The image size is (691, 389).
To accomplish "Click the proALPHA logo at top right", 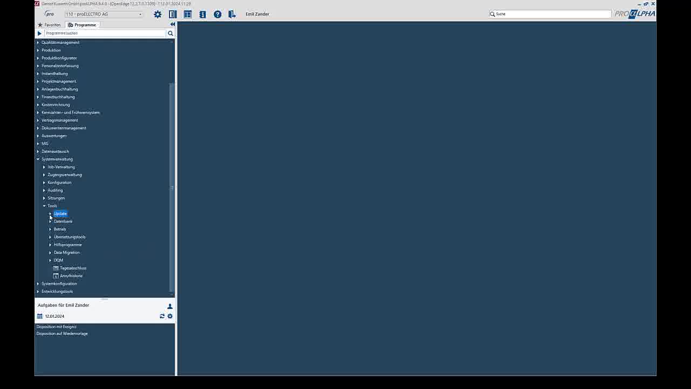I will click(635, 14).
